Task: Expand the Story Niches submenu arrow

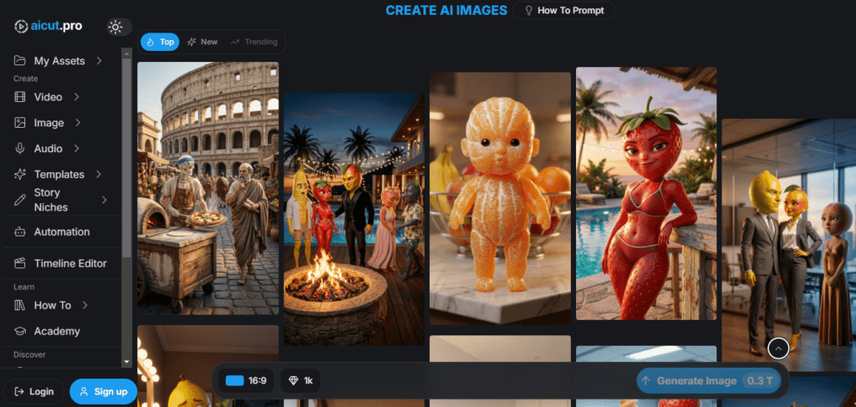Action: pyautogui.click(x=104, y=200)
